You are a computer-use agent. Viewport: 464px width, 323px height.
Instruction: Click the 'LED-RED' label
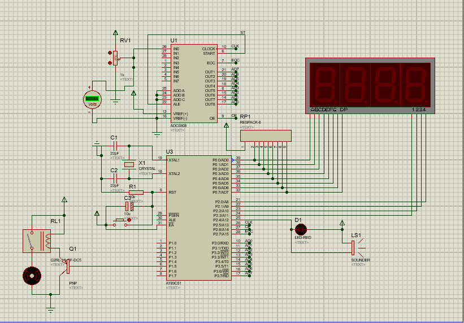tap(303, 238)
